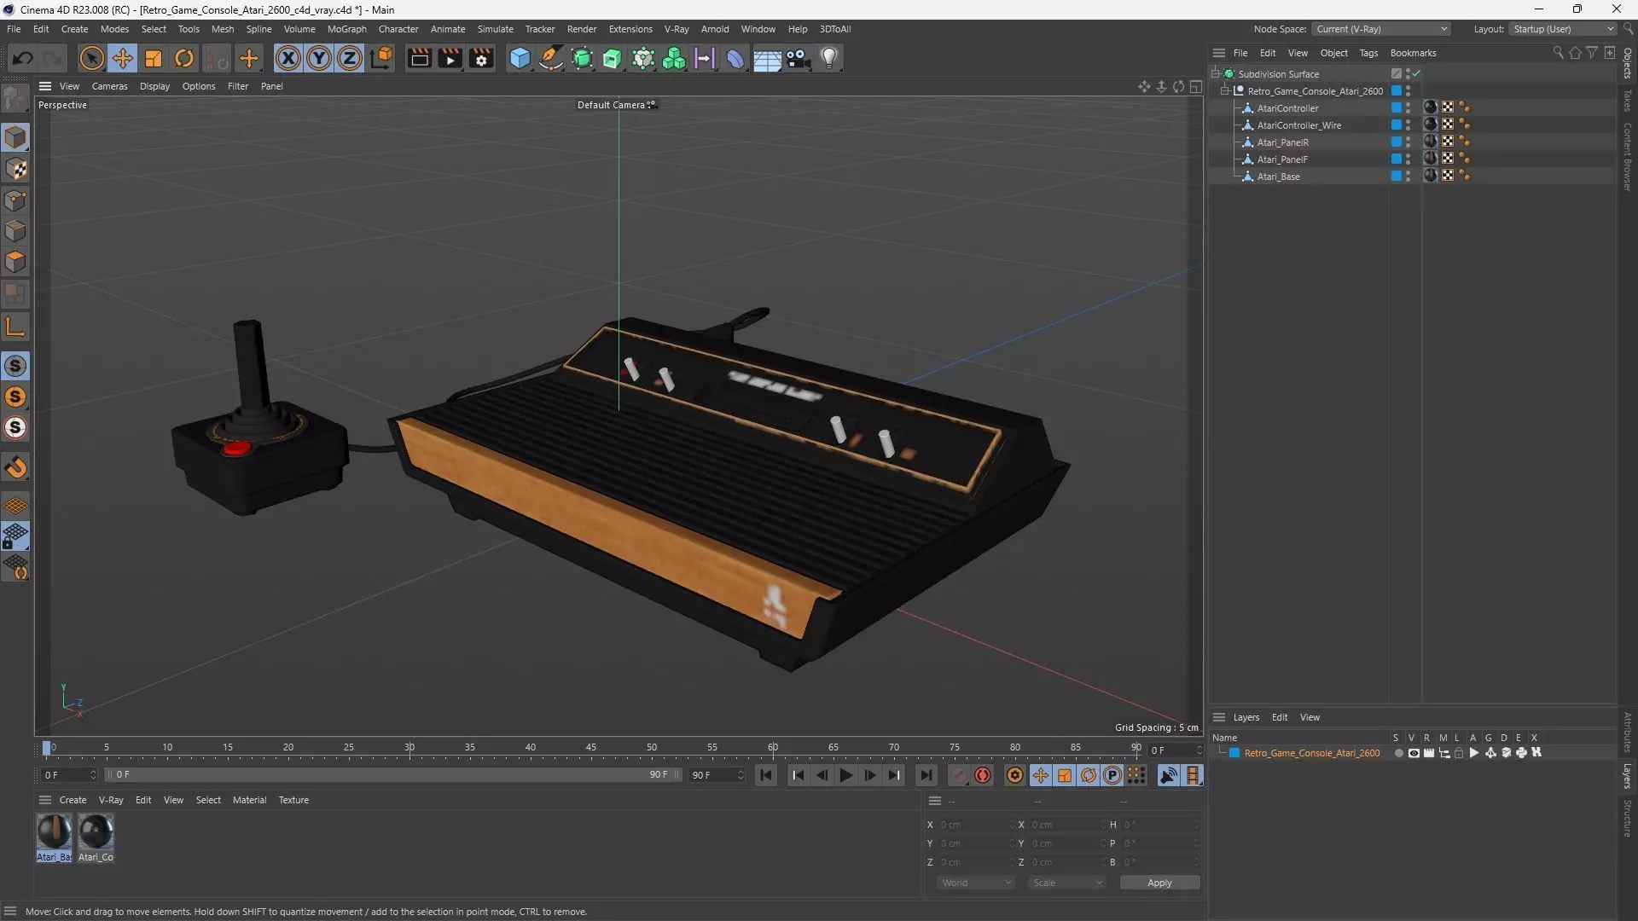Click the Record Active Objects button
This screenshot has height=921, width=1638.
click(x=959, y=775)
